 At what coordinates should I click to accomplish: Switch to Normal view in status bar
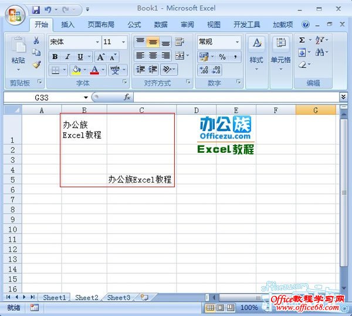pos(210,308)
